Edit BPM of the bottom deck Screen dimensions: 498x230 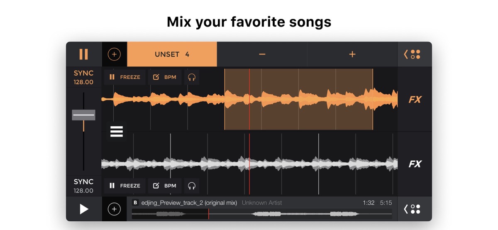(165, 186)
